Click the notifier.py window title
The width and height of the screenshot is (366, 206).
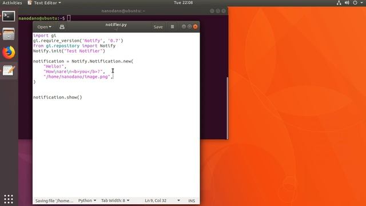tap(116, 25)
